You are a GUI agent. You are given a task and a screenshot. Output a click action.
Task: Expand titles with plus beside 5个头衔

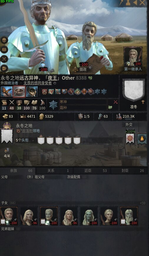[x=33, y=140]
